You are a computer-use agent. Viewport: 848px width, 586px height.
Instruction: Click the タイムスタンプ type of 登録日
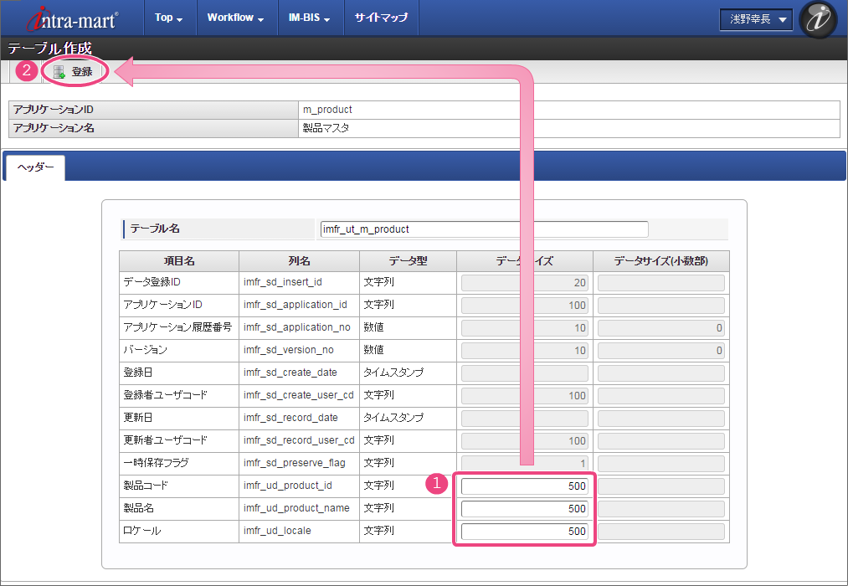coord(393,373)
